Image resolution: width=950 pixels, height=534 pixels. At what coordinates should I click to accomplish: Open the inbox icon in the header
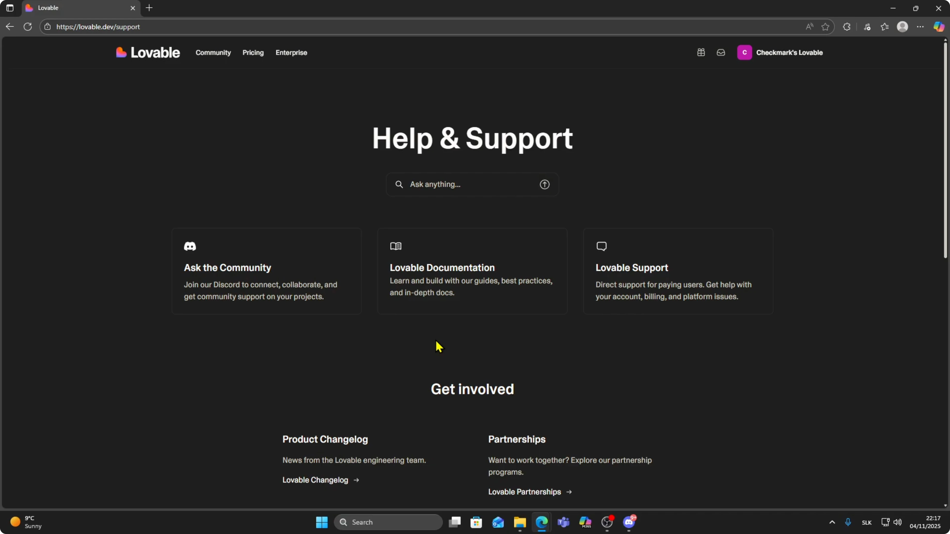(x=721, y=53)
